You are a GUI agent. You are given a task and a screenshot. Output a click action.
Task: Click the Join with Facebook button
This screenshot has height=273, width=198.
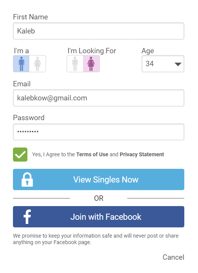pos(99,217)
